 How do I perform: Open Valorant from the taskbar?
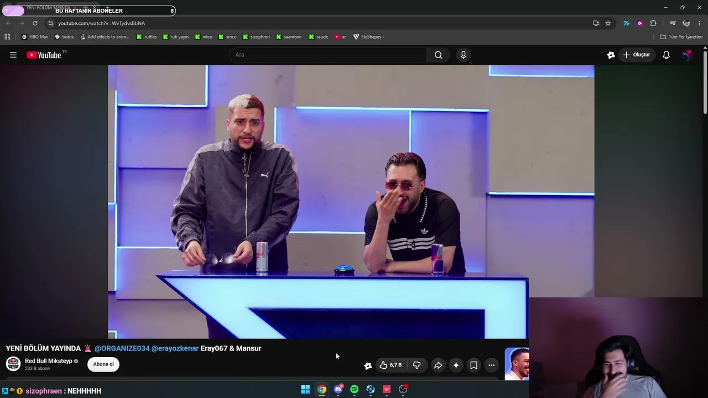387,389
